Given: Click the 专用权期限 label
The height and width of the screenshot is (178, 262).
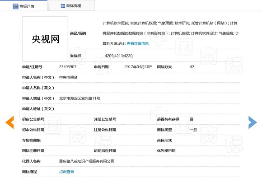Looking at the screenshot, I should (x=31, y=140).
